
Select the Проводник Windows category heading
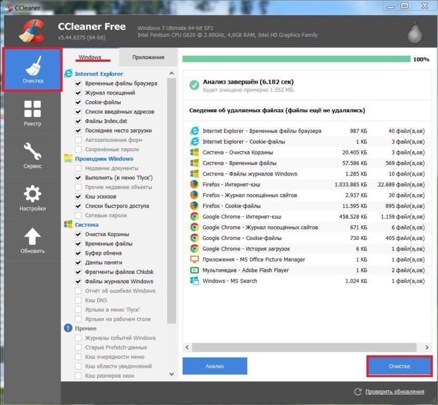(104, 159)
